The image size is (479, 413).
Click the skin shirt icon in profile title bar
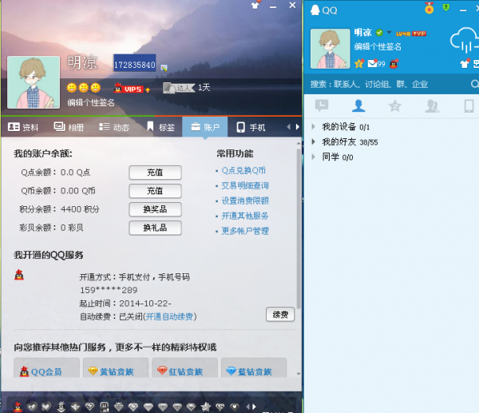coord(255,5)
